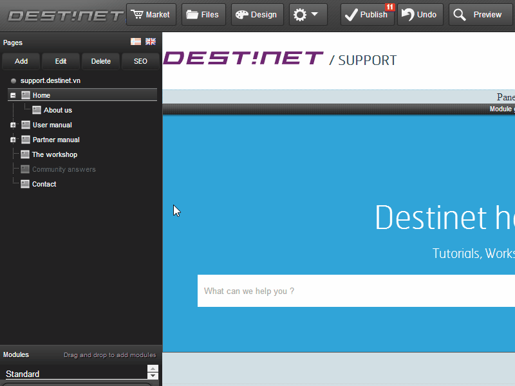
Task: Open the Design palette button
Action: click(257, 15)
